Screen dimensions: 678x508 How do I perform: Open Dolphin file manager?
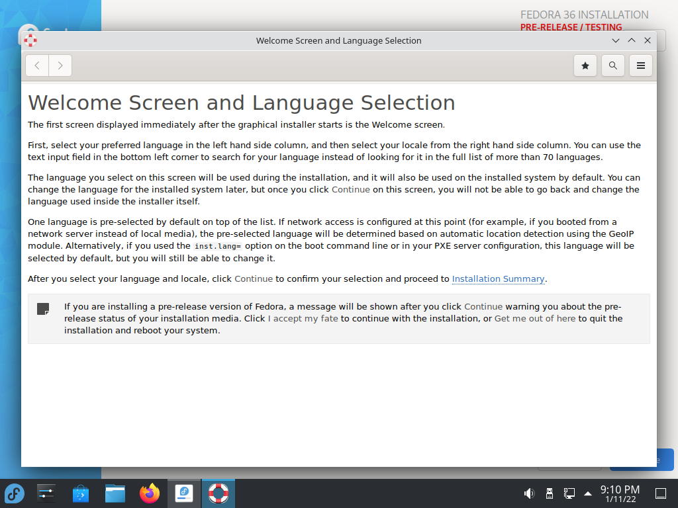click(115, 493)
